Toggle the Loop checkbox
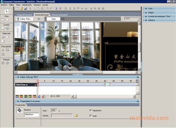 point(91,115)
